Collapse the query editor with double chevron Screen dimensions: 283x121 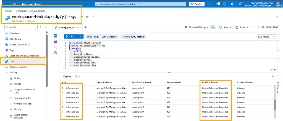click(275, 70)
